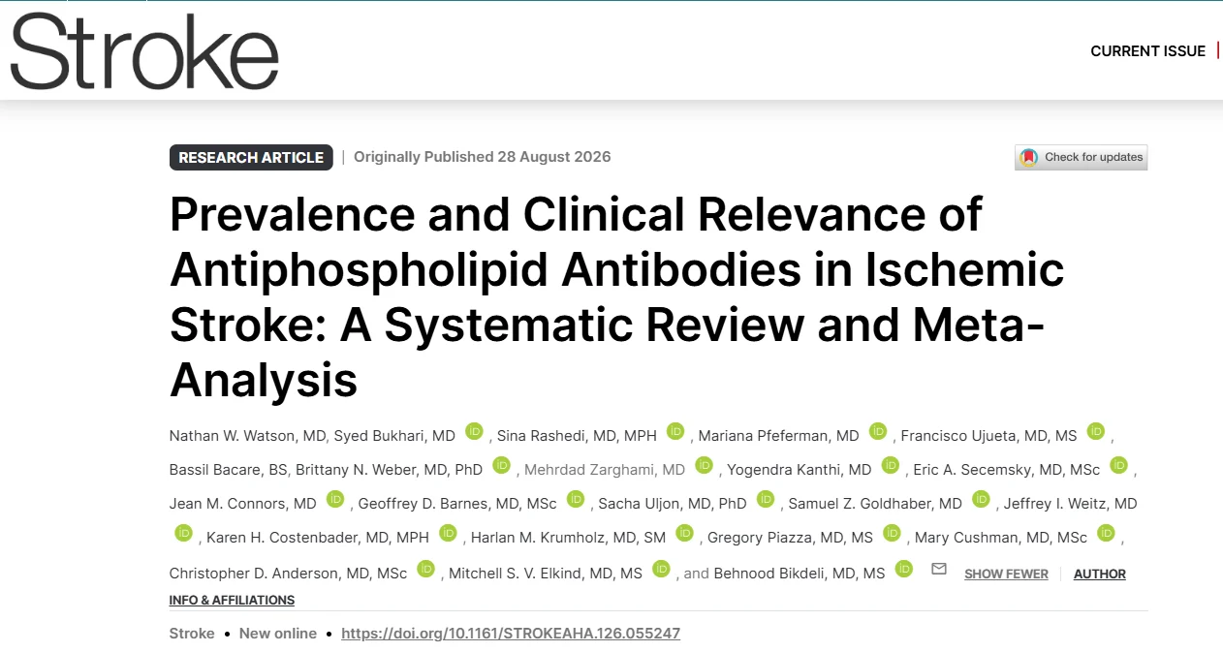Open author Bassil Bacare, BS
Image resolution: width=1223 pixels, height=652 pixels.
point(229,470)
